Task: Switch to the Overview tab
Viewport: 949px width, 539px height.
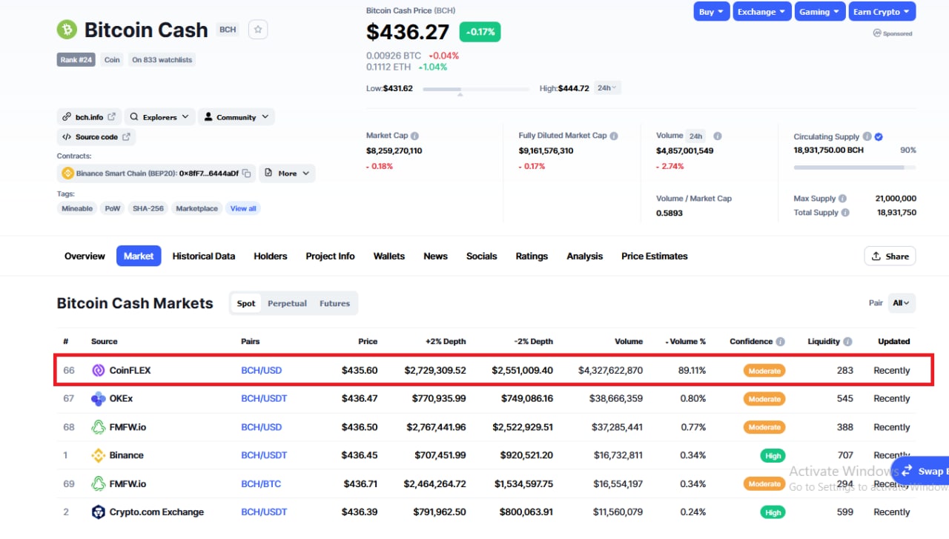Action: (85, 256)
